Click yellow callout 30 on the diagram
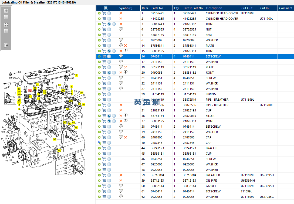 click(55, 140)
